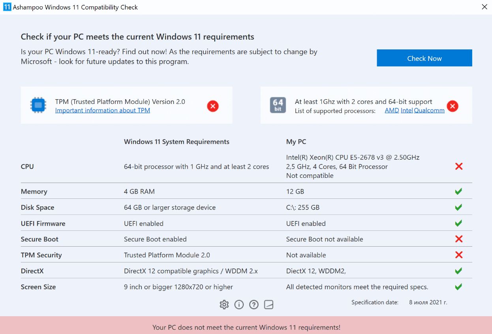Click the '8 июля 2021 г.' specification date
The image size is (492, 334).
428,302
